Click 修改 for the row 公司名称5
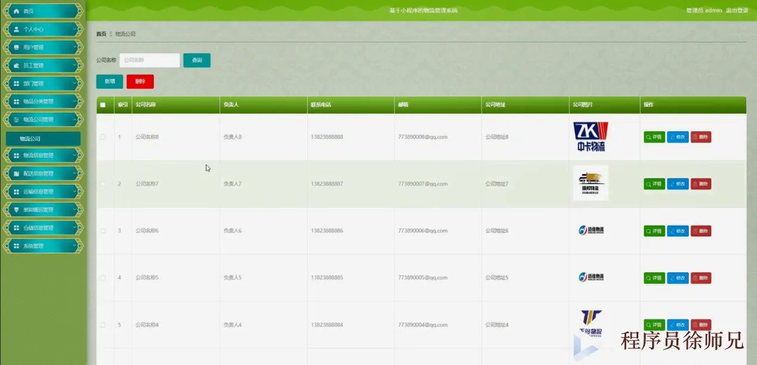 click(x=678, y=278)
